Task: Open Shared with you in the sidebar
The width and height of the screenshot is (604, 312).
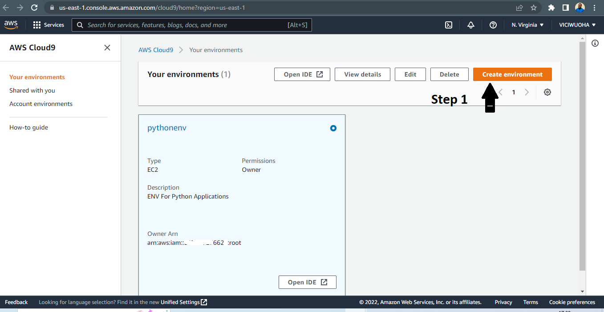Action: point(32,90)
